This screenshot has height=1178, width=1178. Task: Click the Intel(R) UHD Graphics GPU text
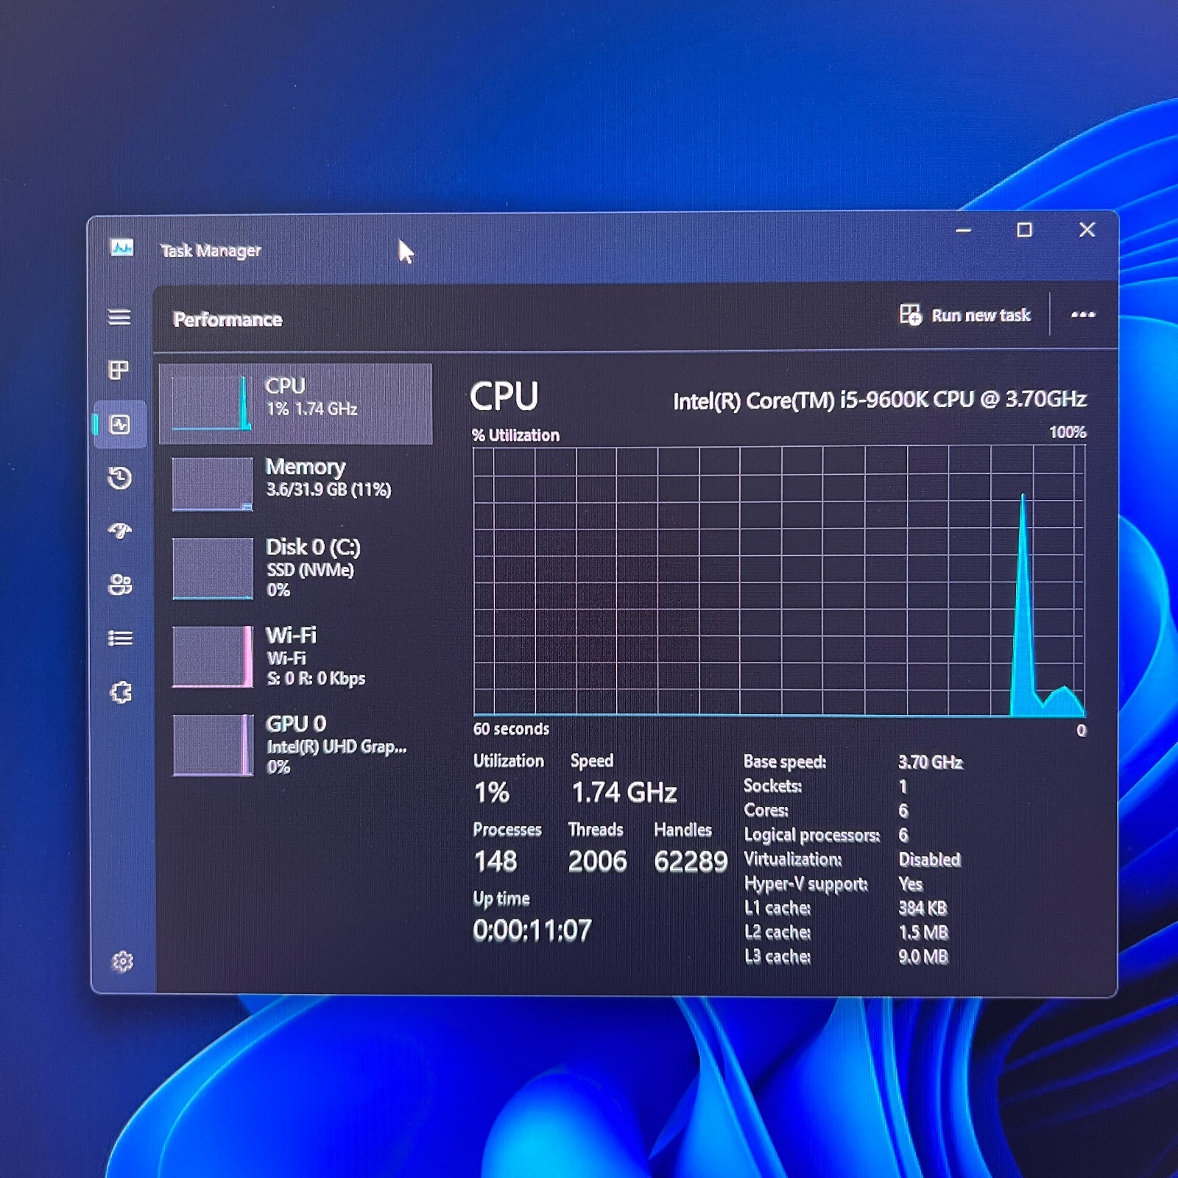(x=336, y=747)
